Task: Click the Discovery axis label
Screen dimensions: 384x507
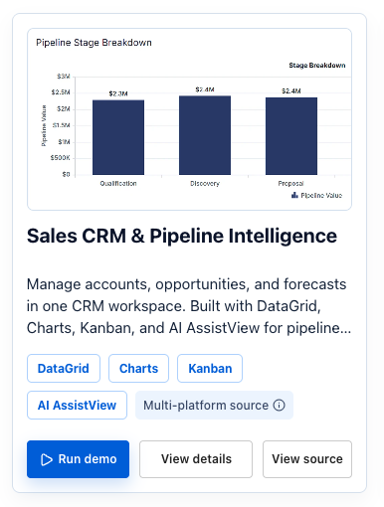Action: coord(205,183)
